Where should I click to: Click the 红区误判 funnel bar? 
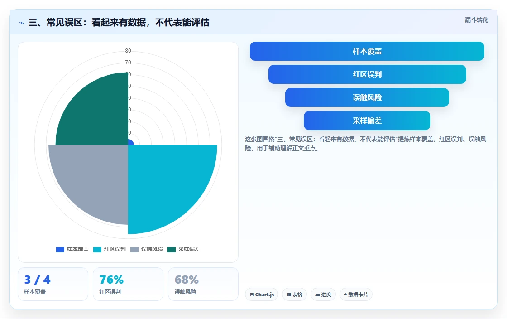coord(367,74)
